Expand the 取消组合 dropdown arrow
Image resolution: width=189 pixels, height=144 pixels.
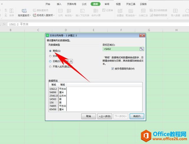coord(136,15)
